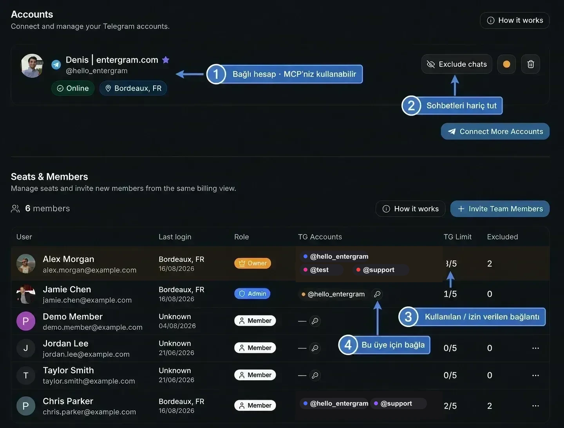
Task: Click Taylor Smith's T avatar
Action: click(x=26, y=375)
